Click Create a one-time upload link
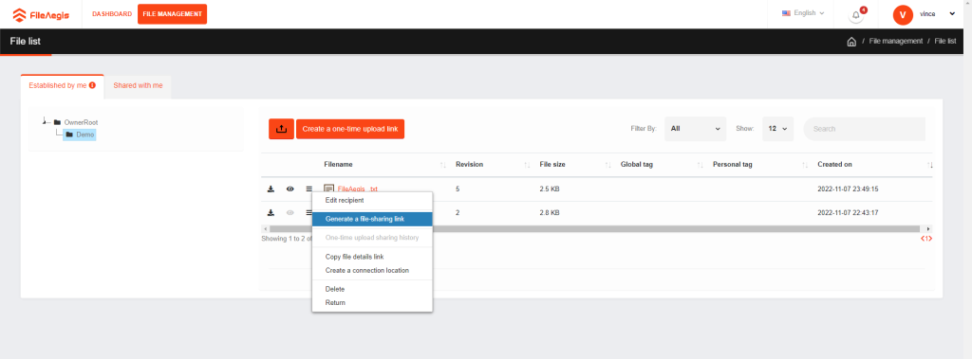 pyautogui.click(x=350, y=129)
